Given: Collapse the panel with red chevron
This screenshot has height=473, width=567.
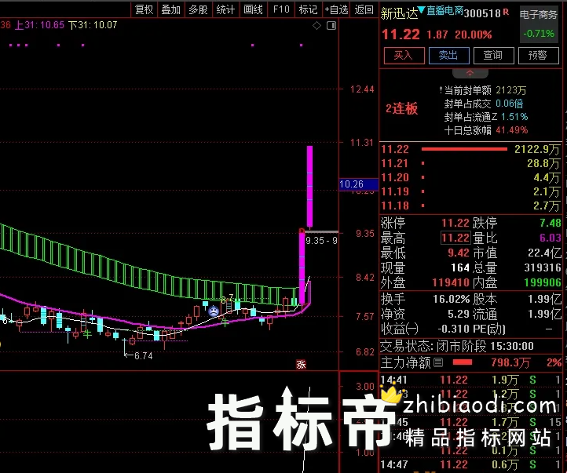Looking at the screenshot, I should 470,73.
